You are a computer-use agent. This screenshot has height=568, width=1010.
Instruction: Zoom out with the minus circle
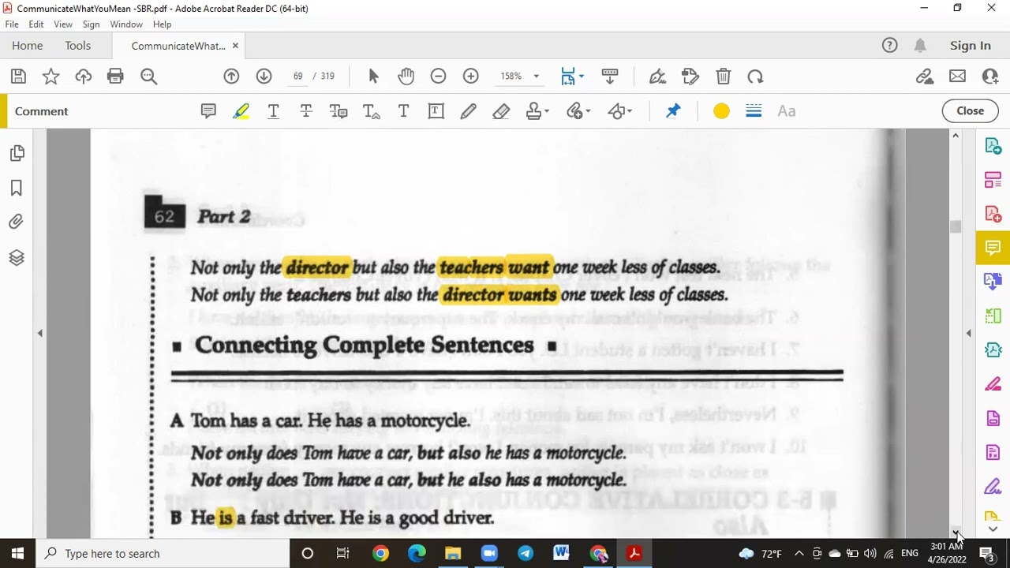[438, 77]
